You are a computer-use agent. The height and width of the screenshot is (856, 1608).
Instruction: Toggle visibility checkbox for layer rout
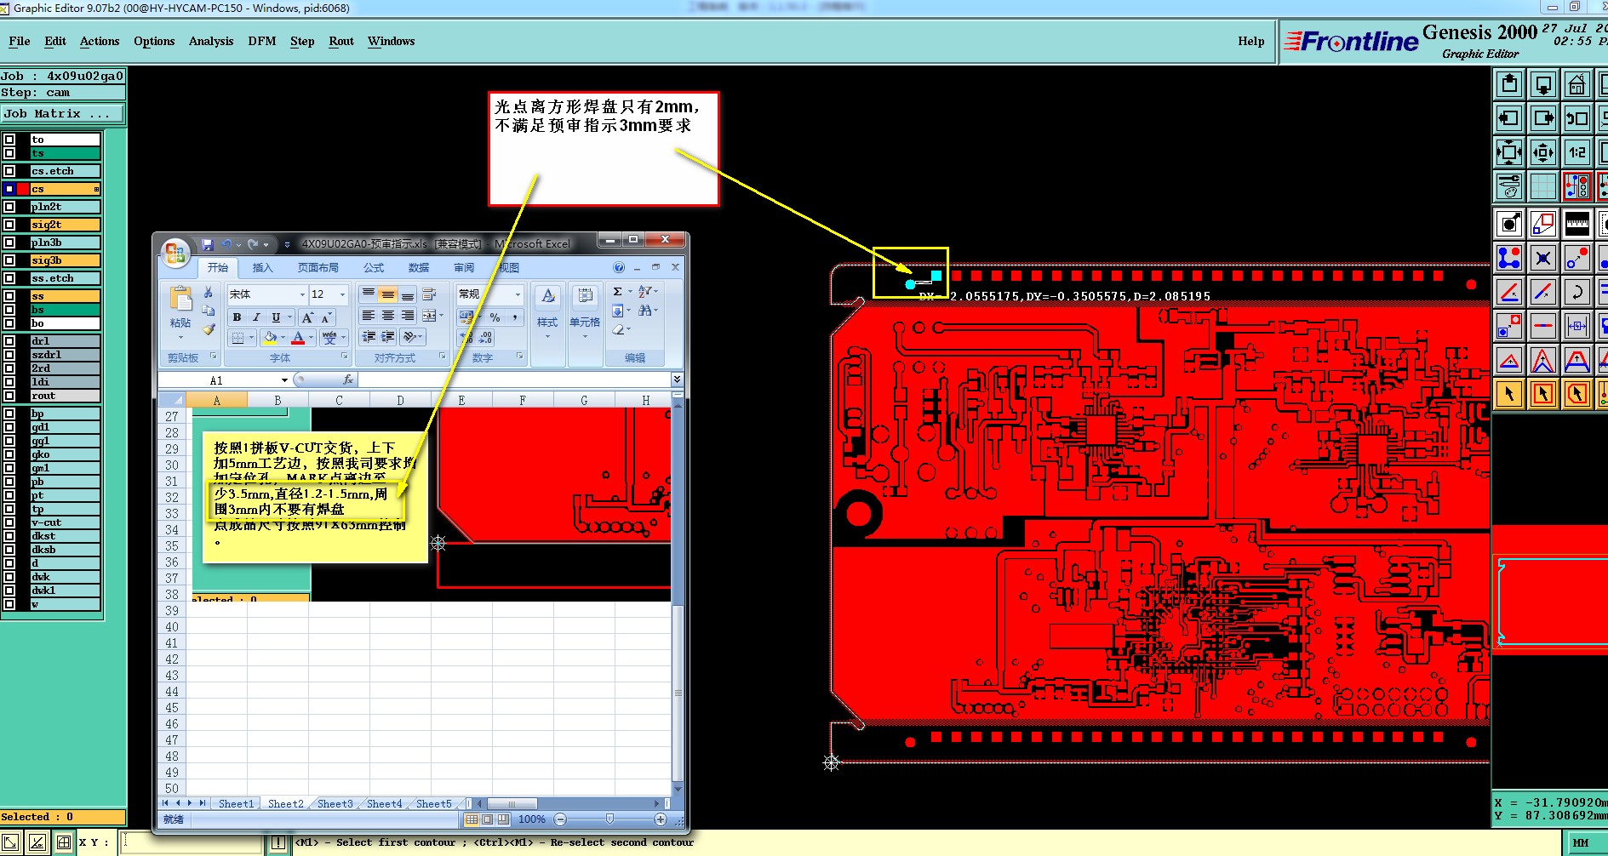pos(9,396)
